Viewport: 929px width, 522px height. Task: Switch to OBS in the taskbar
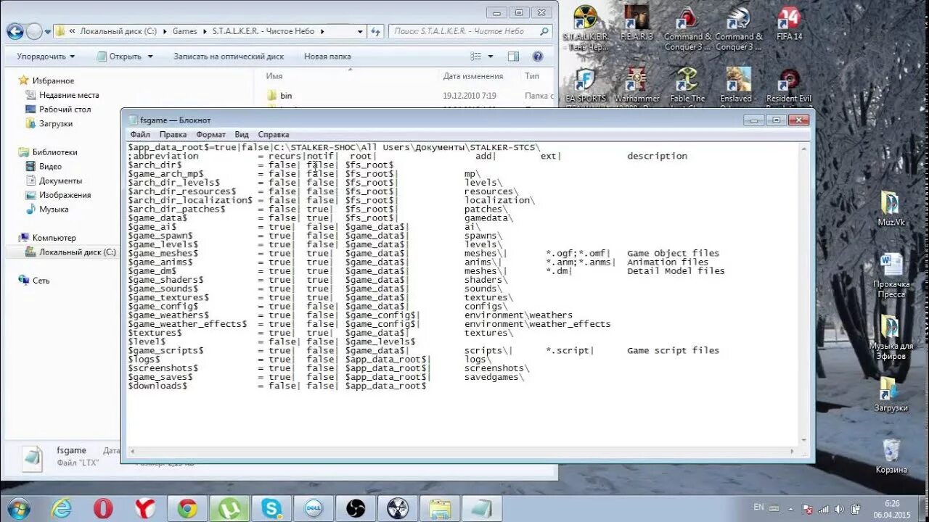(356, 508)
